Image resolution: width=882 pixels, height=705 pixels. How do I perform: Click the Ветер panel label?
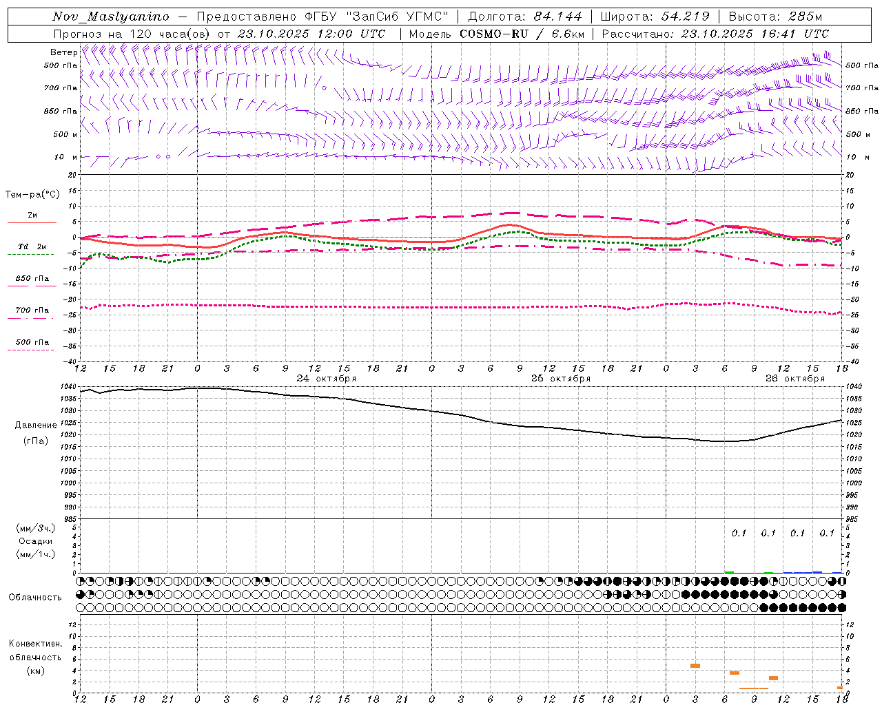[64, 52]
